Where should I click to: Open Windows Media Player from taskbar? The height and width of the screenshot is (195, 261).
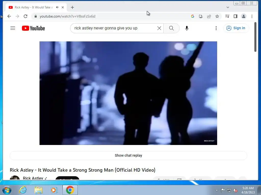(54, 190)
